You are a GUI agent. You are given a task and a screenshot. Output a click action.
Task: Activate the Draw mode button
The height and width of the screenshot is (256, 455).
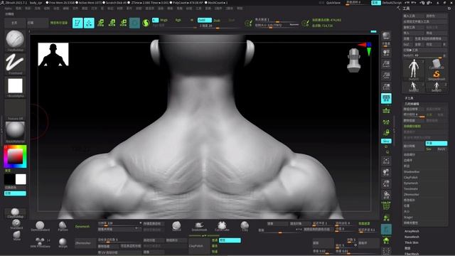[x=89, y=23]
